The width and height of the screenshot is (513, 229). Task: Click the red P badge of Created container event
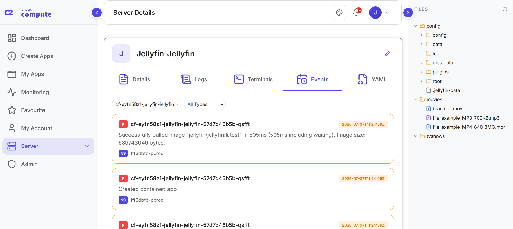(123, 178)
